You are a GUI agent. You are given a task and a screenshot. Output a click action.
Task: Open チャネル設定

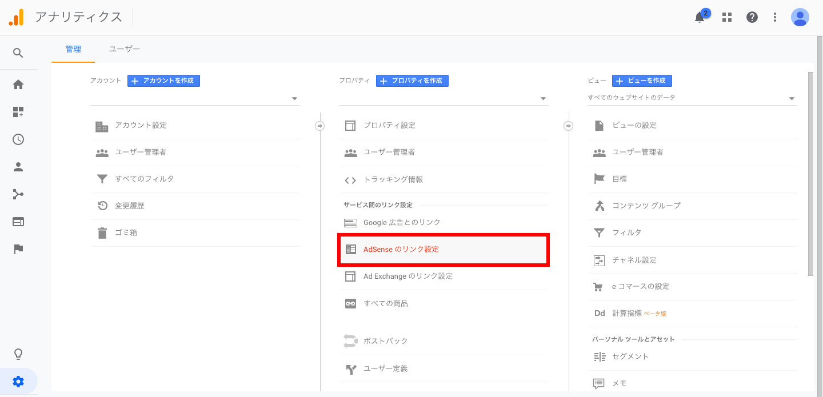coord(693,260)
